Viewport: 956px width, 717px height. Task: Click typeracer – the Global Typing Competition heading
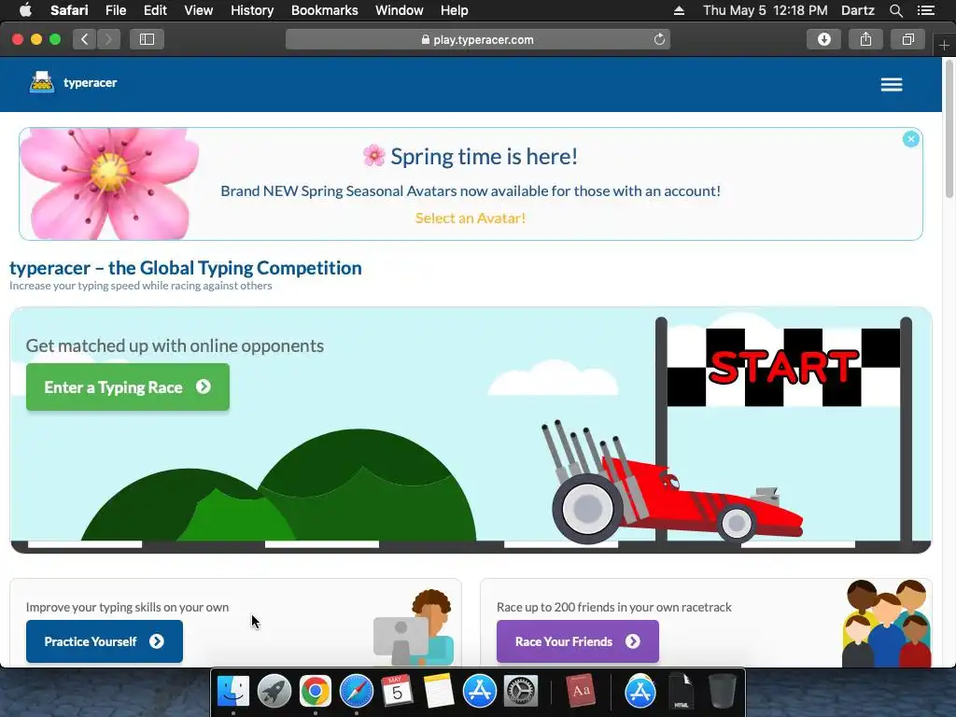tap(186, 268)
